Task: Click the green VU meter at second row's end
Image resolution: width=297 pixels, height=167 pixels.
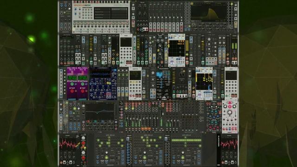Action: pos(234,46)
